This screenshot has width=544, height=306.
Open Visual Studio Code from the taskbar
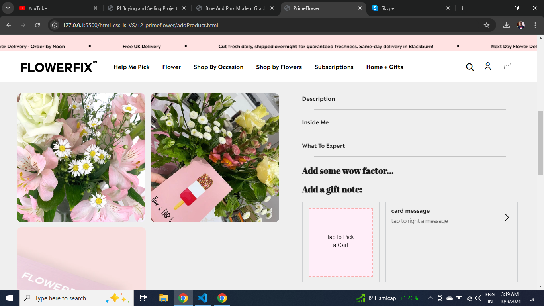[x=203, y=298]
